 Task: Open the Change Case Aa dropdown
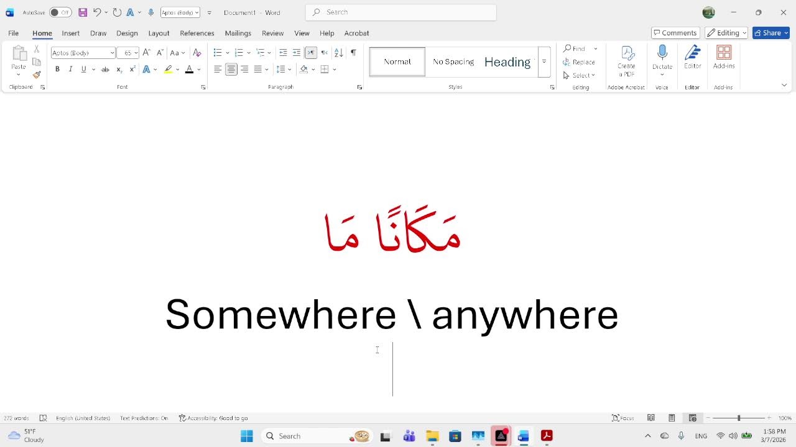(x=177, y=53)
